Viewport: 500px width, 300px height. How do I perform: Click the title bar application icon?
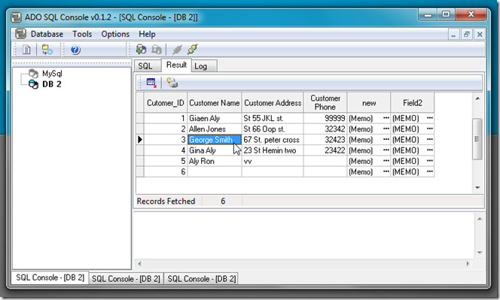16,17
